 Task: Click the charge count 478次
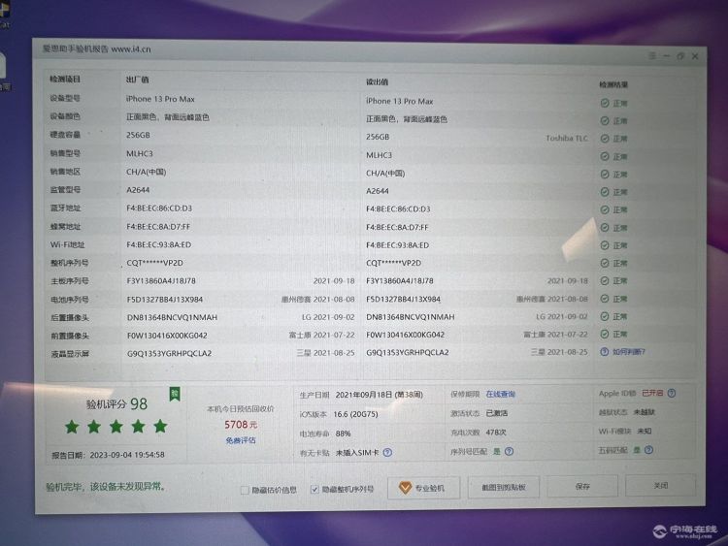pos(496,432)
